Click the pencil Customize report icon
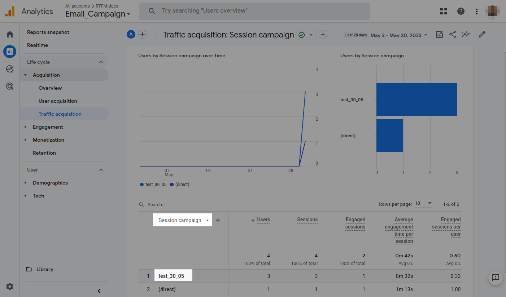 (482, 35)
